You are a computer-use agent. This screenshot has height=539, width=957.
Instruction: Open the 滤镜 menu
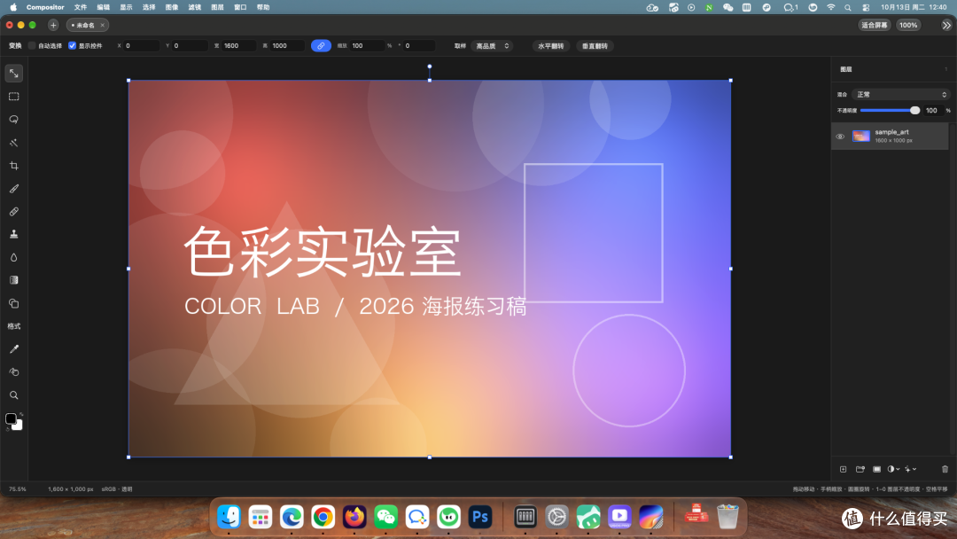tap(194, 7)
